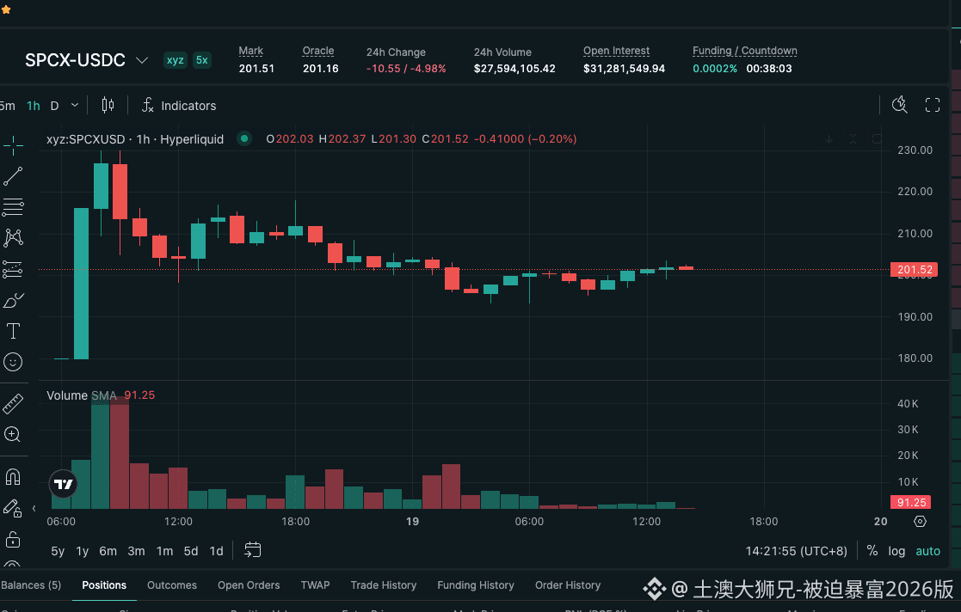Toggle percent scale mode
This screenshot has width=961, height=612.
pos(872,551)
